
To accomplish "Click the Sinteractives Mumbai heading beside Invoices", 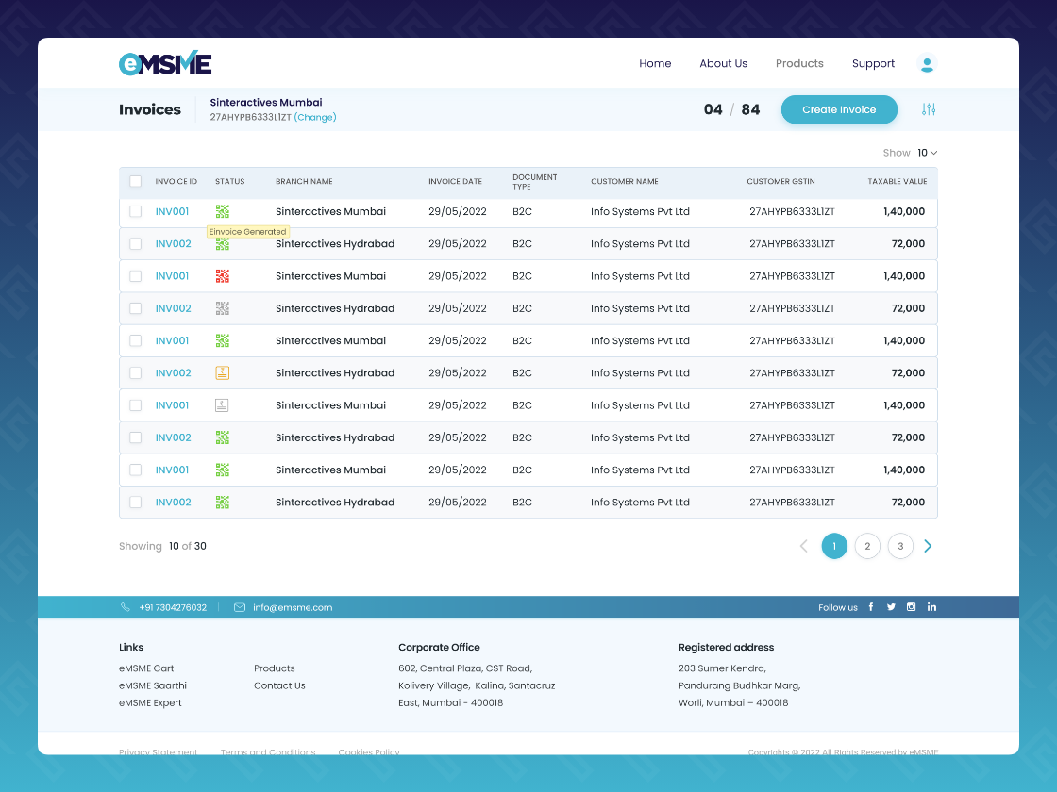I will point(265,103).
